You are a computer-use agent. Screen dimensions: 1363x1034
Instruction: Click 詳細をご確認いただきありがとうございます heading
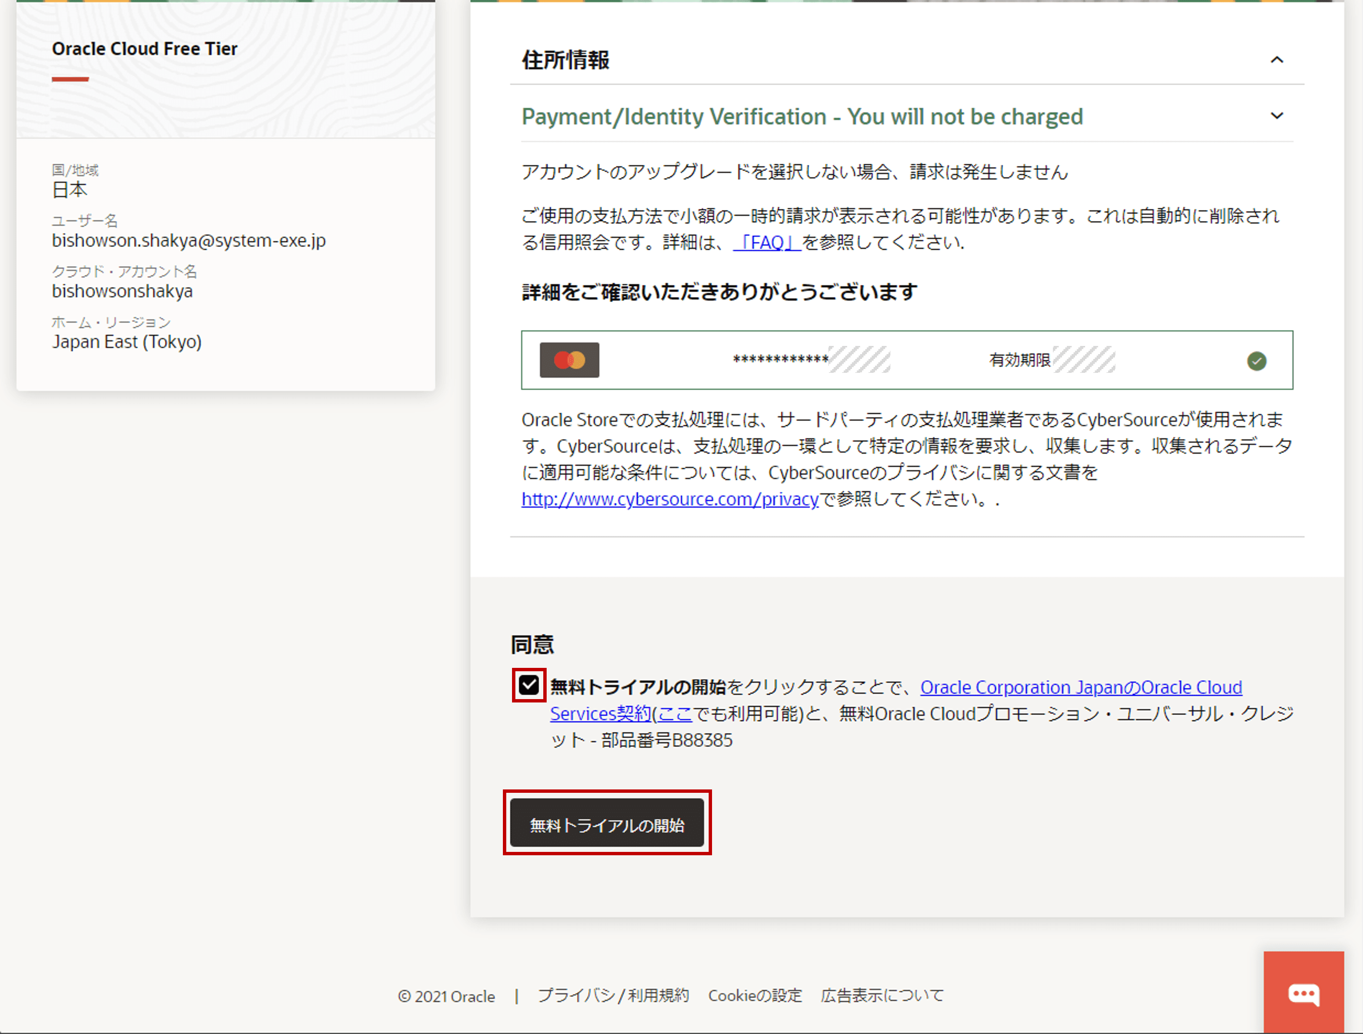[720, 292]
